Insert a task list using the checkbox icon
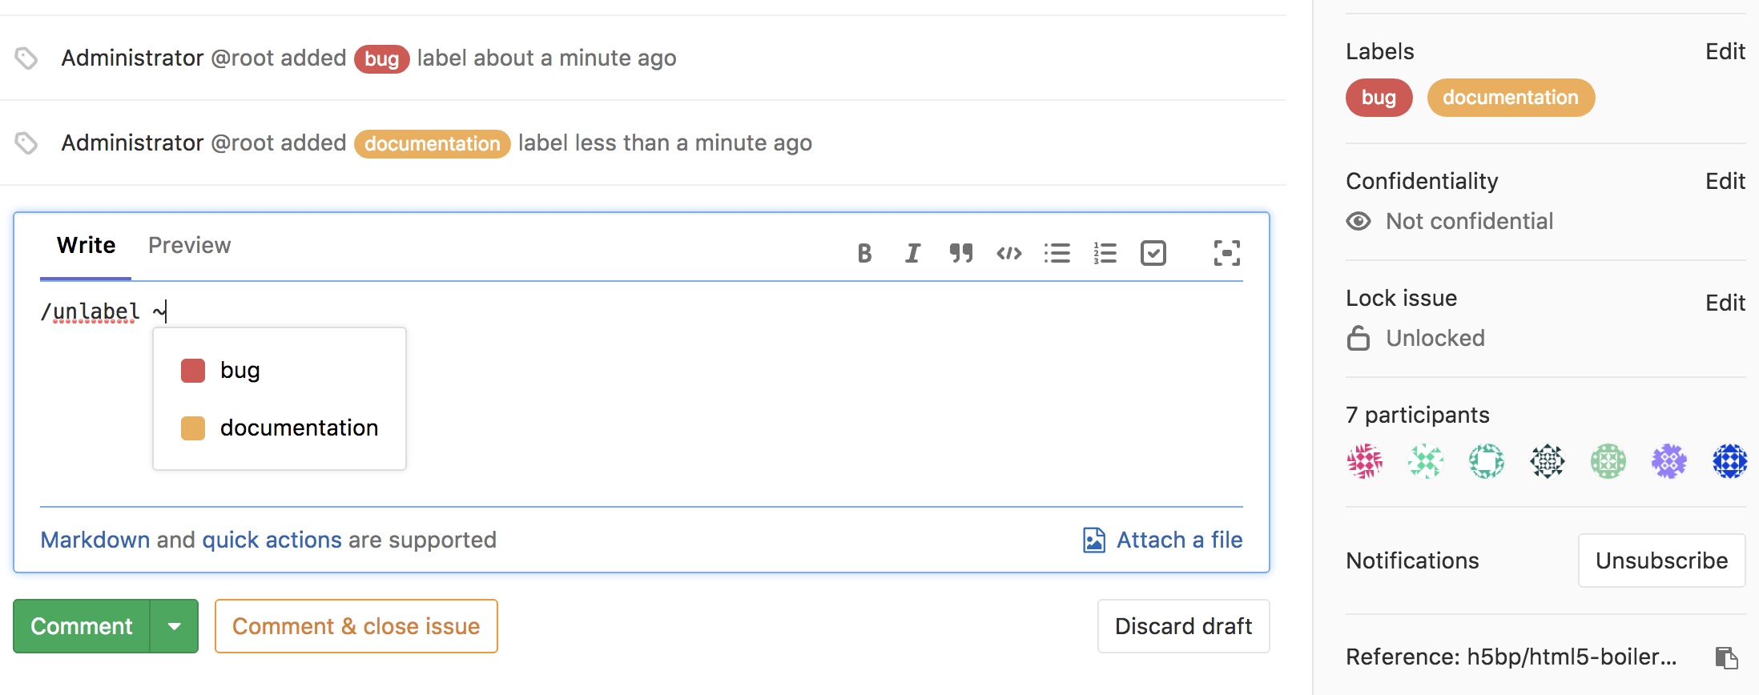The image size is (1759, 695). pyautogui.click(x=1153, y=253)
